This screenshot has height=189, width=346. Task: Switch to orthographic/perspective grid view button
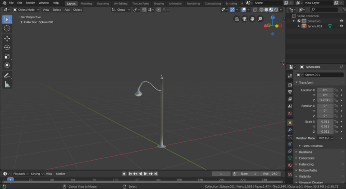click(237, 19)
